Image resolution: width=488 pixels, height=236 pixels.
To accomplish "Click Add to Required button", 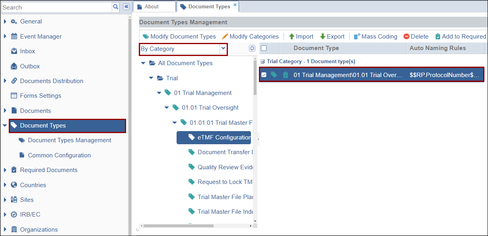I will (x=461, y=37).
